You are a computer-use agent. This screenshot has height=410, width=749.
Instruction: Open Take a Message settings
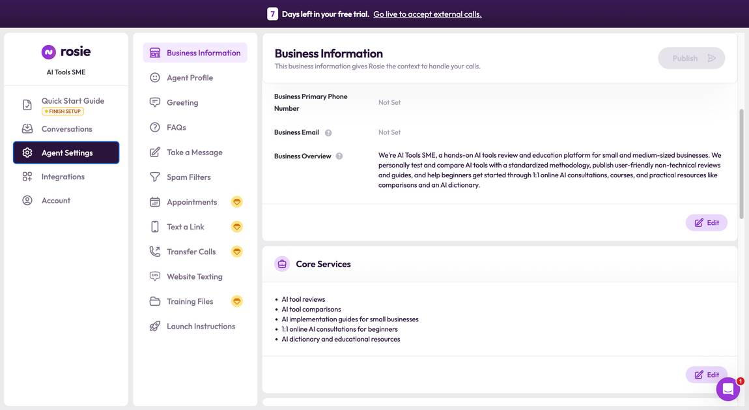pos(195,152)
